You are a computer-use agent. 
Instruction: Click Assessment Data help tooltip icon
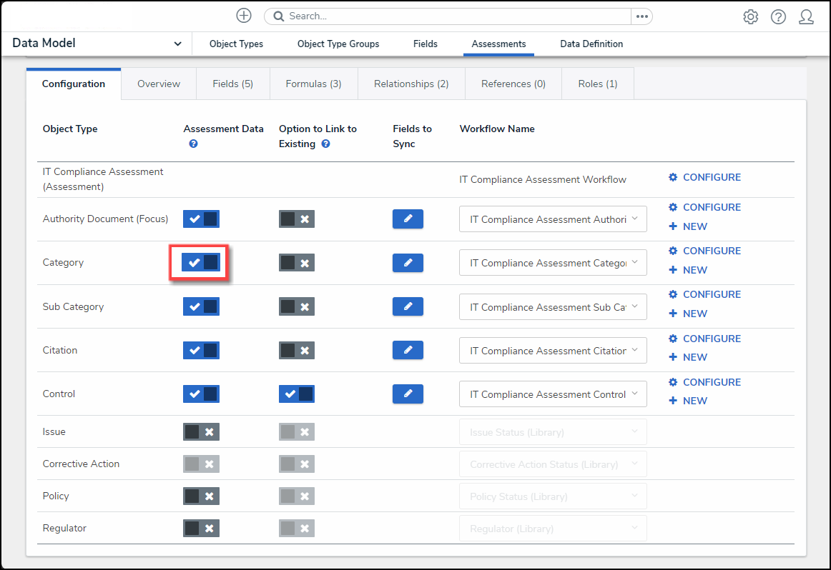(193, 144)
